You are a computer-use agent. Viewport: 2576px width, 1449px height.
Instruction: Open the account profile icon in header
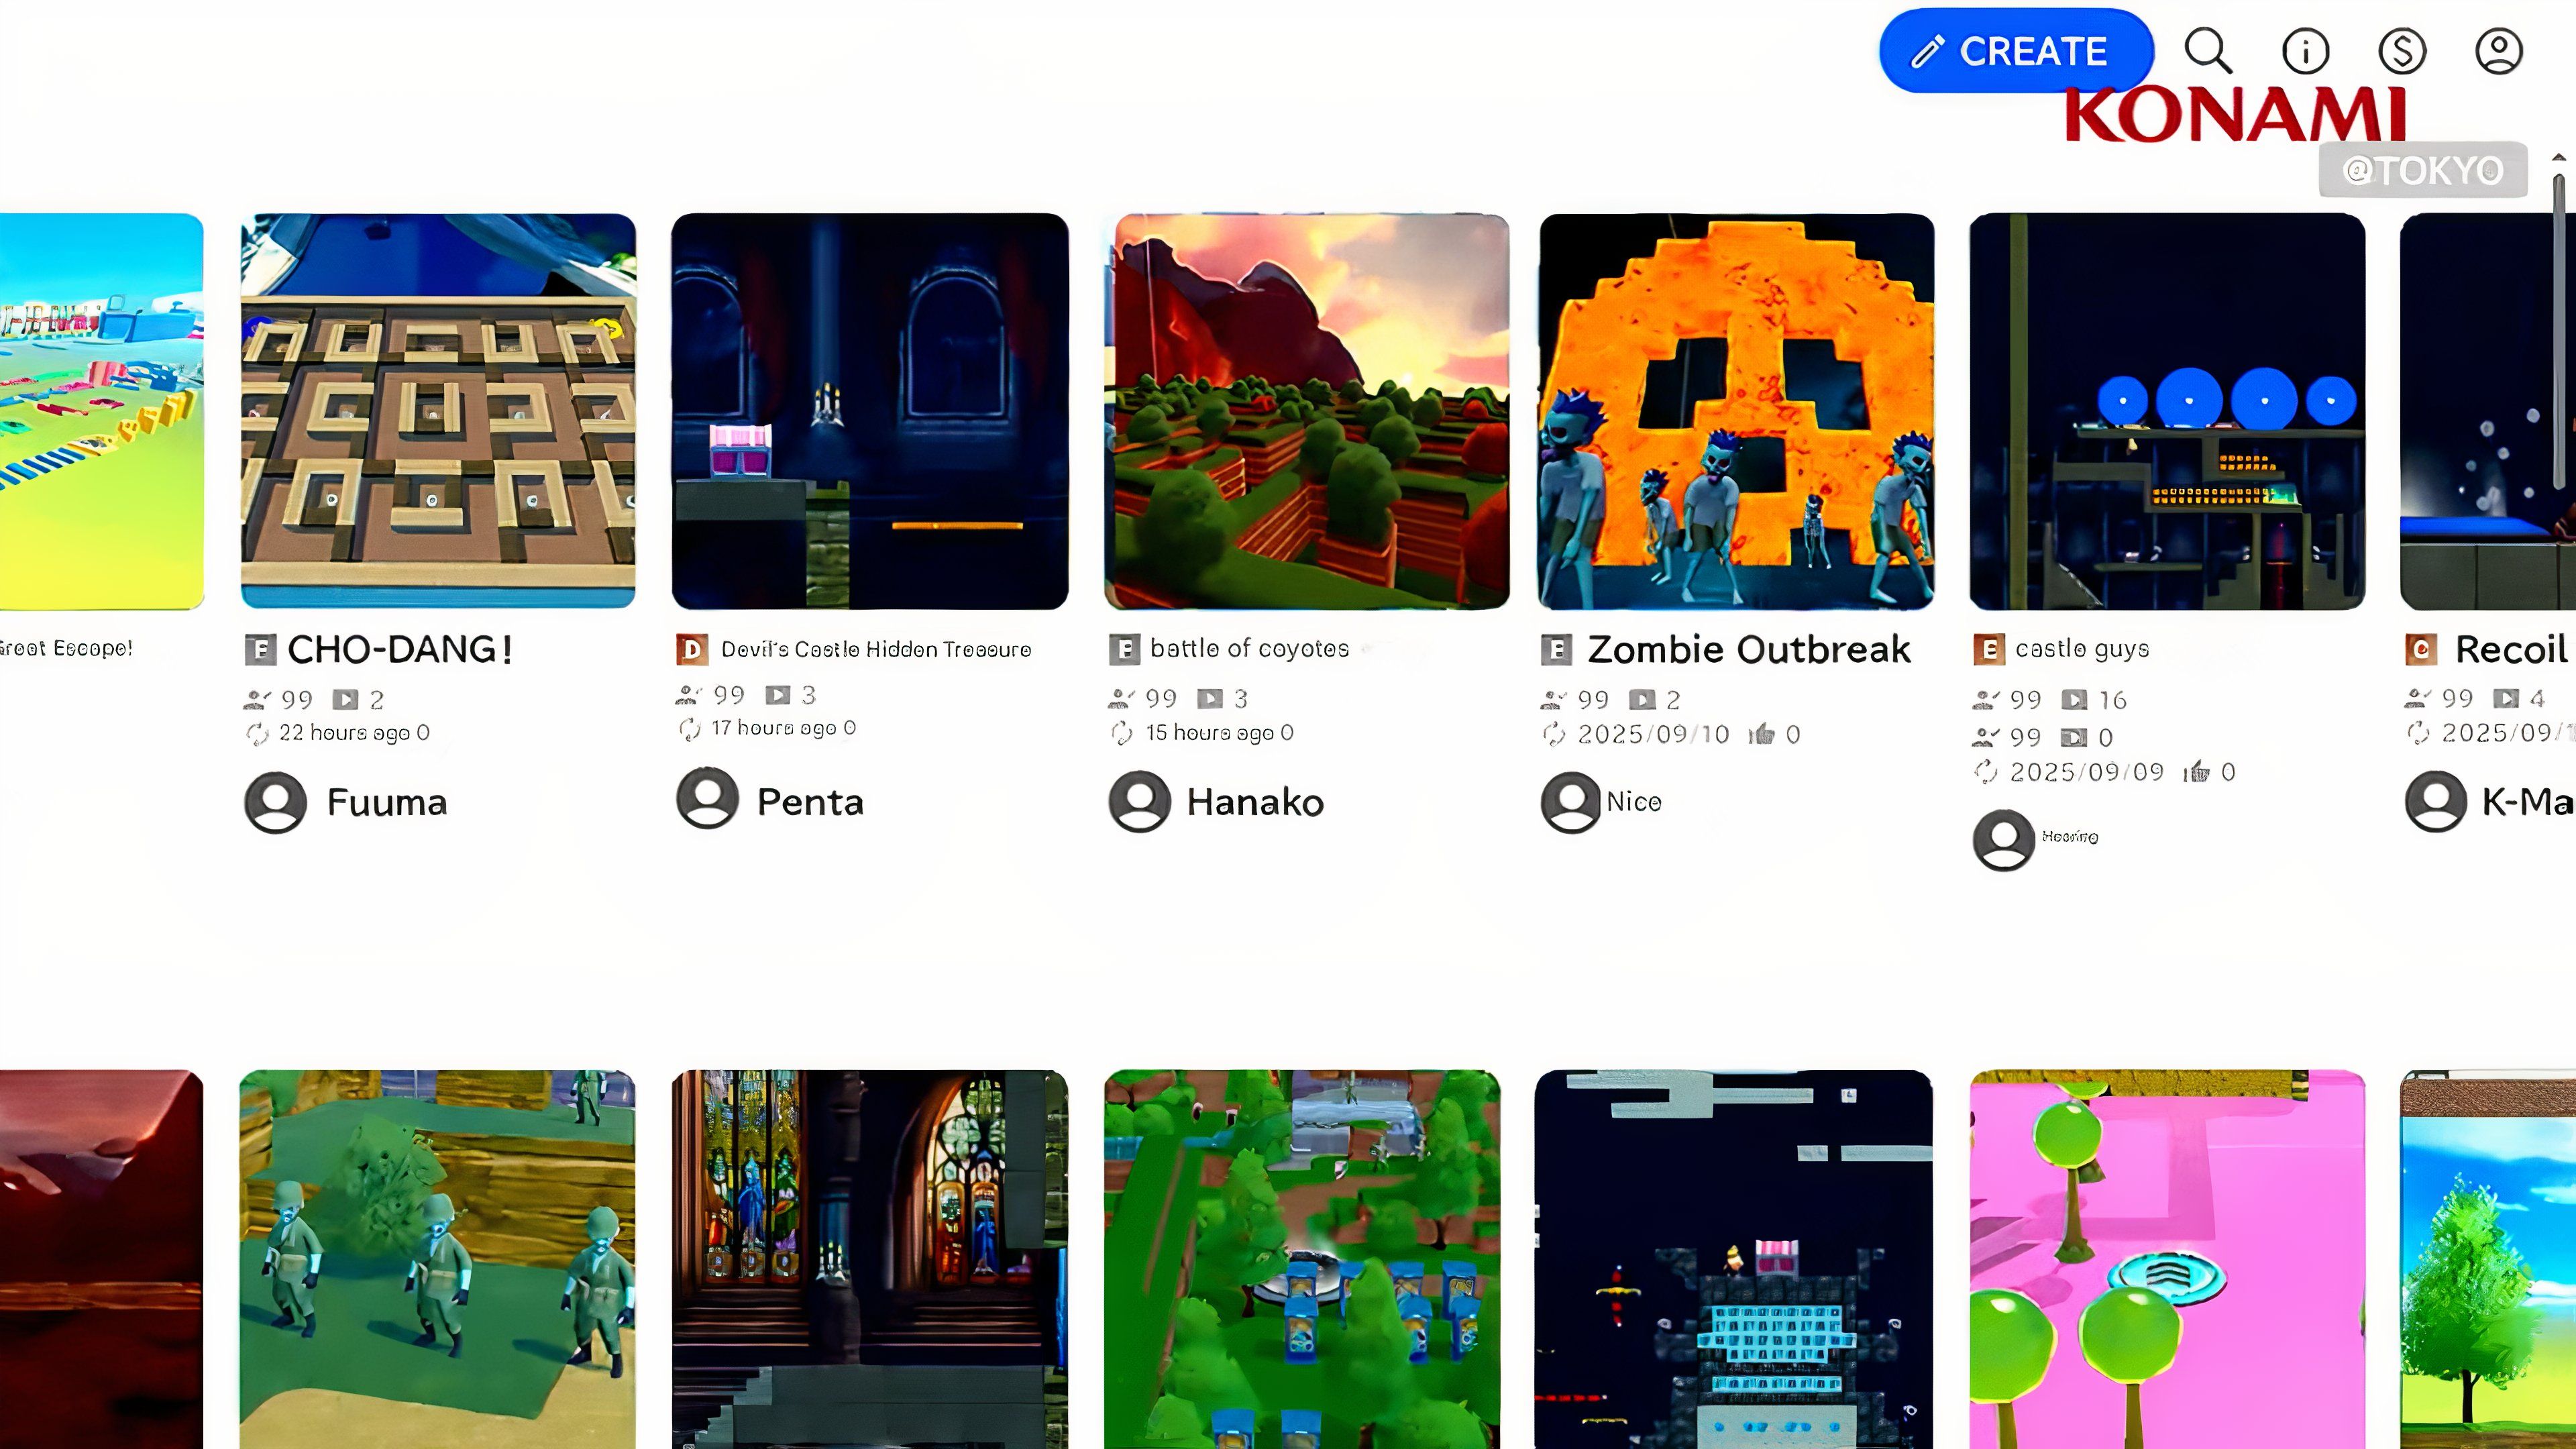(x=2498, y=51)
